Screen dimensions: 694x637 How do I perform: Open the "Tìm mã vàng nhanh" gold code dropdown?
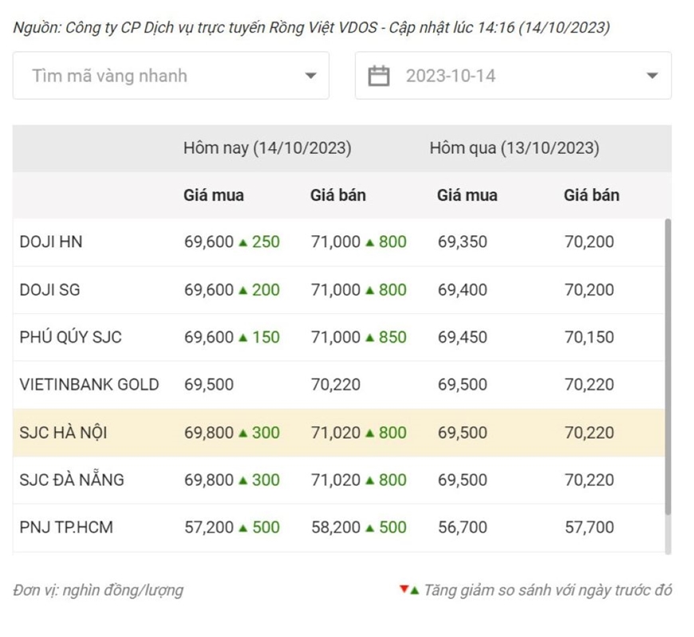click(x=171, y=76)
